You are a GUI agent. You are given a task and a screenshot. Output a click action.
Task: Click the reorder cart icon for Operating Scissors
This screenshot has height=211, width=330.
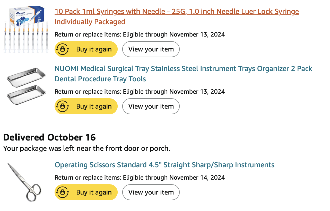[63, 192]
